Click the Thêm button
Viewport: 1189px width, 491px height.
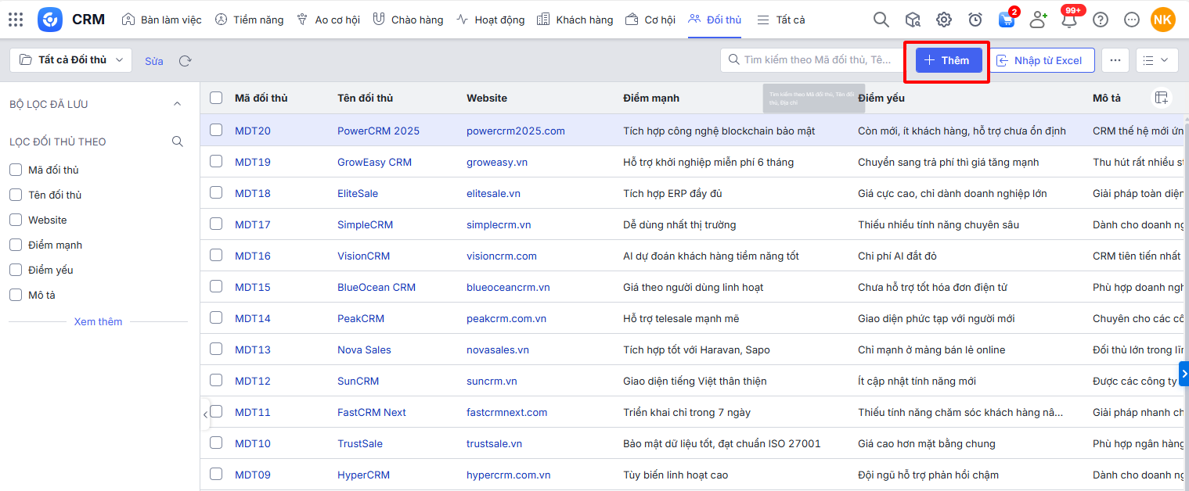click(x=949, y=60)
